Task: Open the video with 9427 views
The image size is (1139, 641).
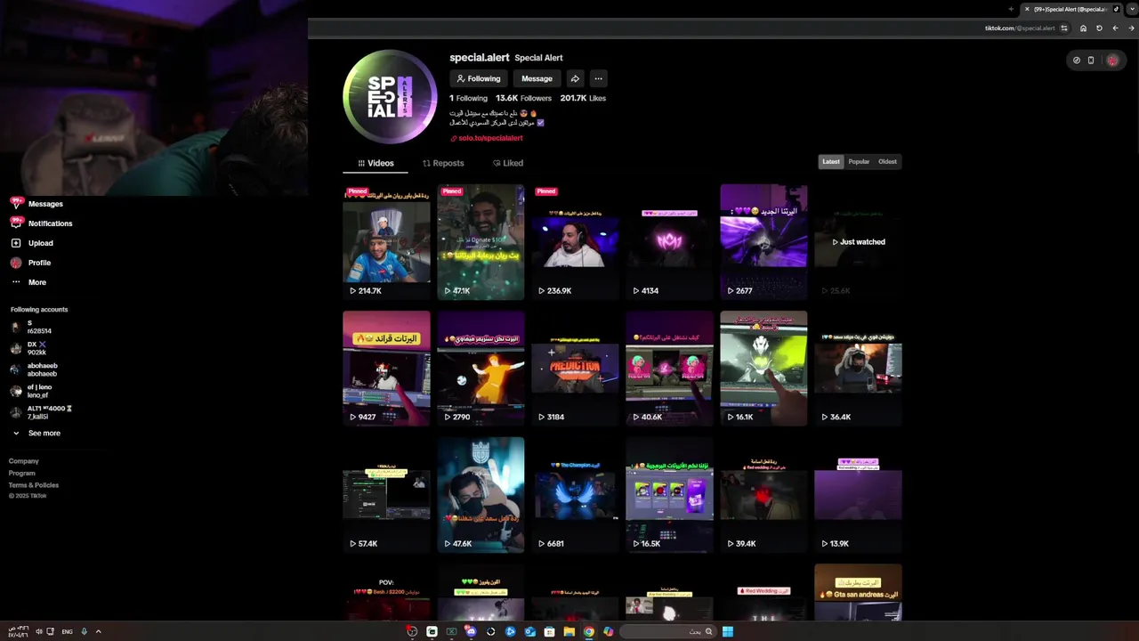Action: tap(386, 368)
